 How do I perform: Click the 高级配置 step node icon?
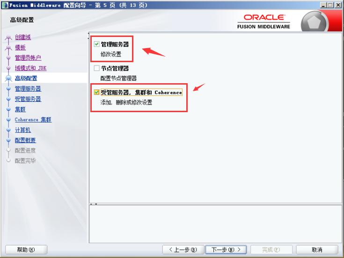pyautogui.click(x=8, y=79)
